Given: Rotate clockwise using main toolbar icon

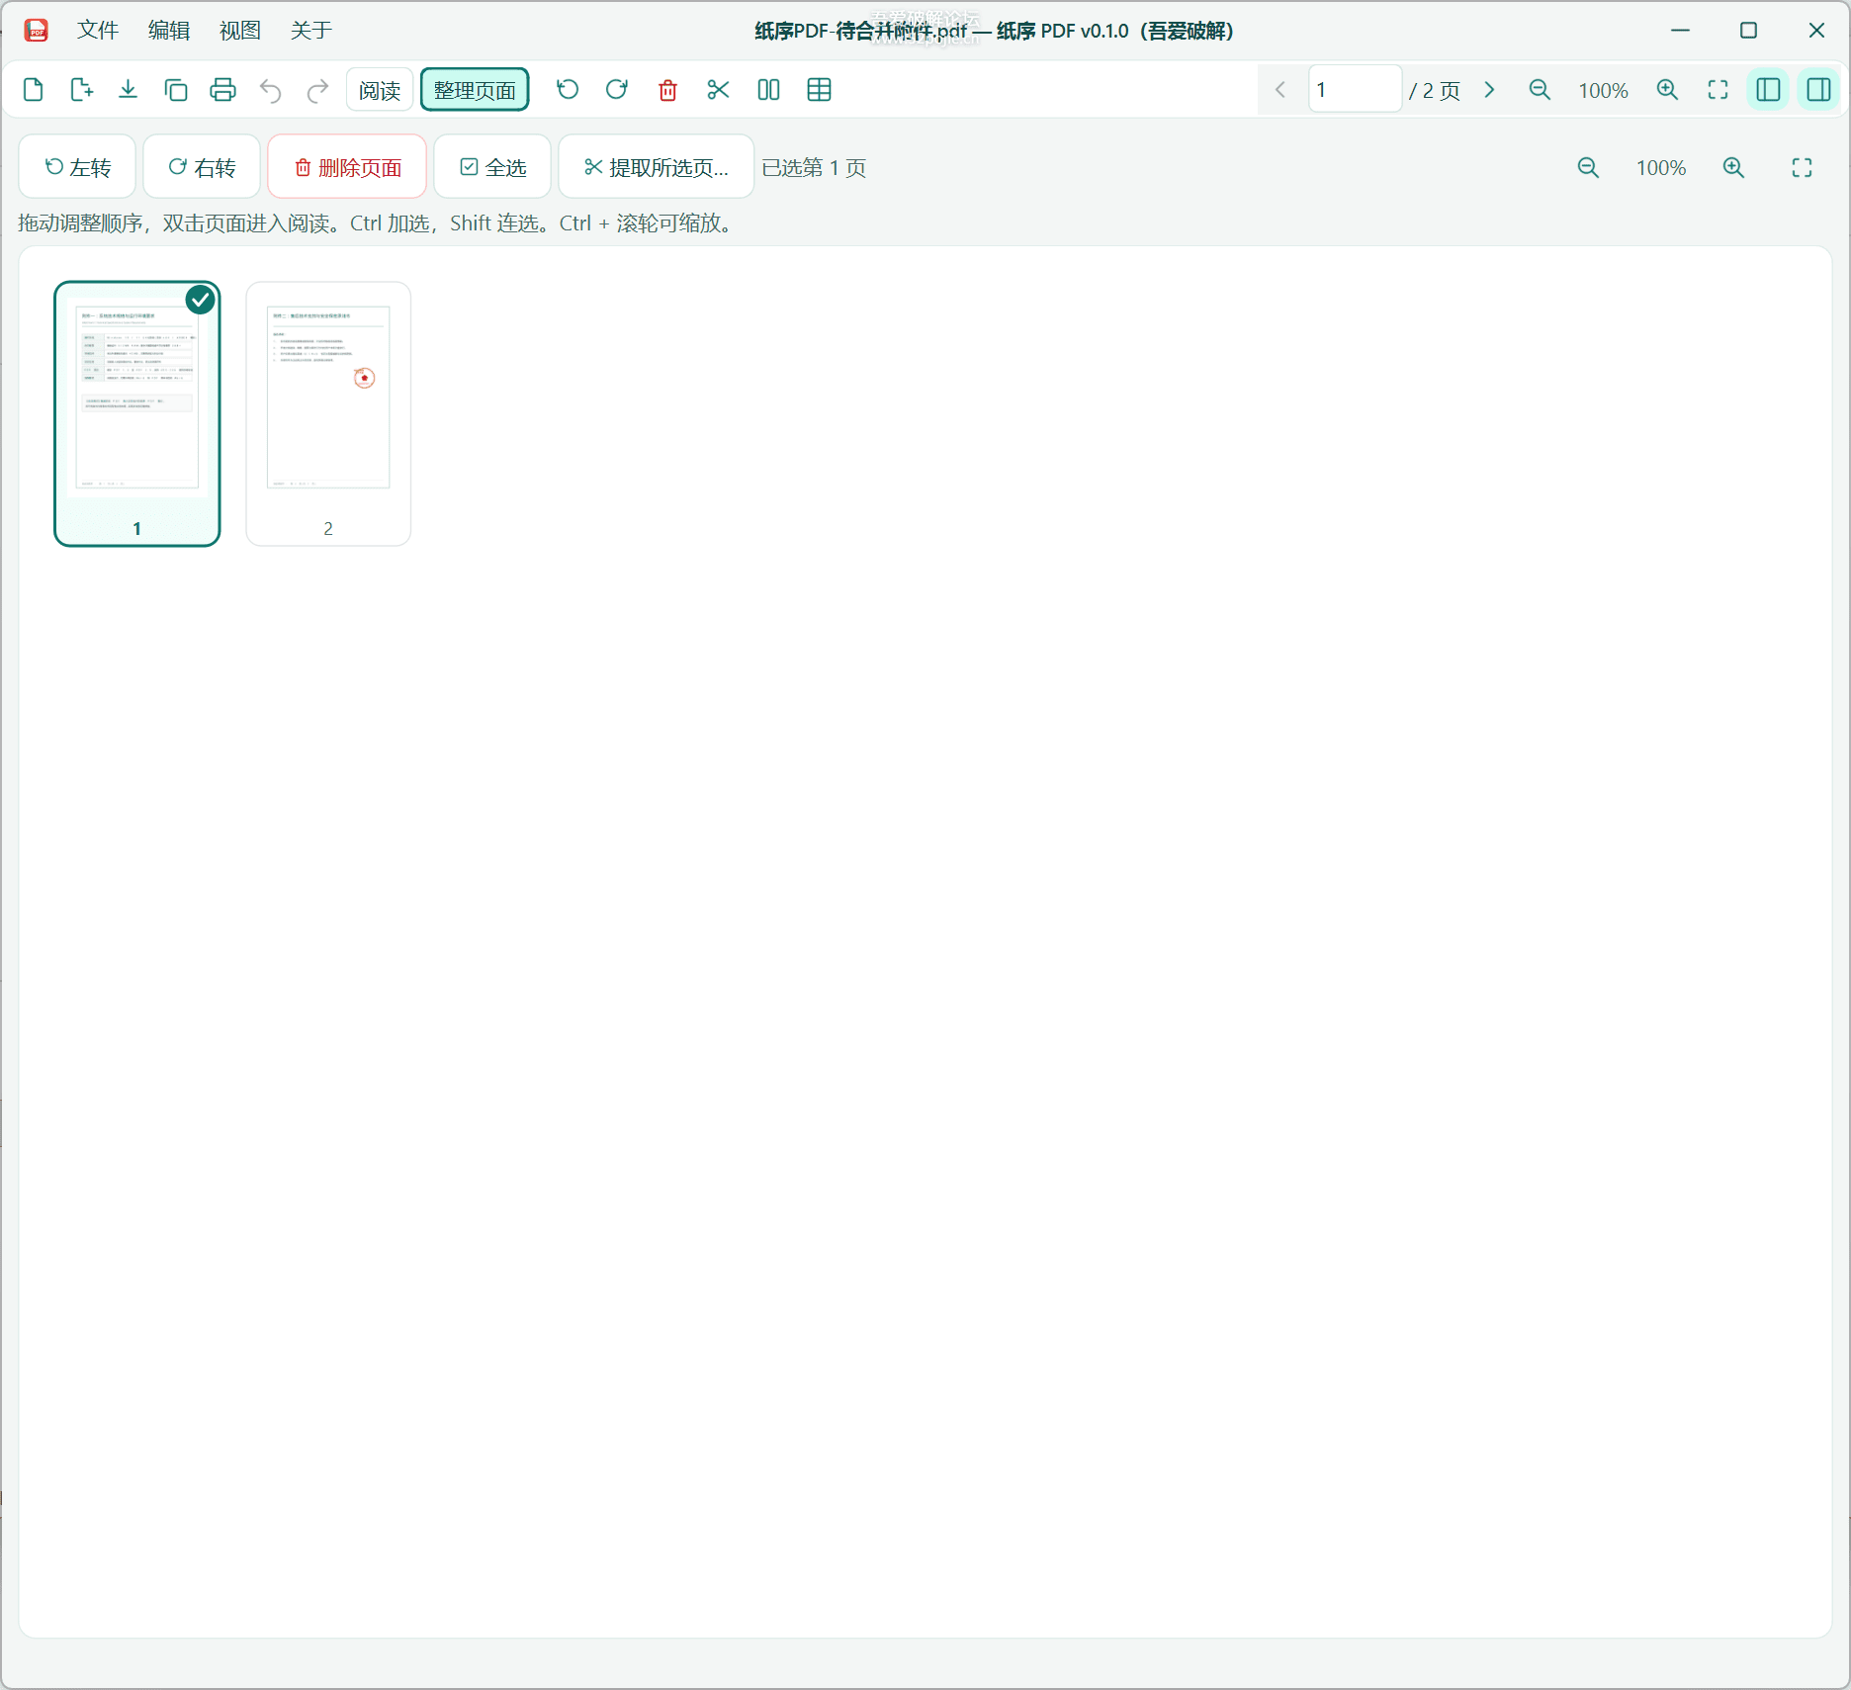Looking at the screenshot, I should tap(617, 90).
